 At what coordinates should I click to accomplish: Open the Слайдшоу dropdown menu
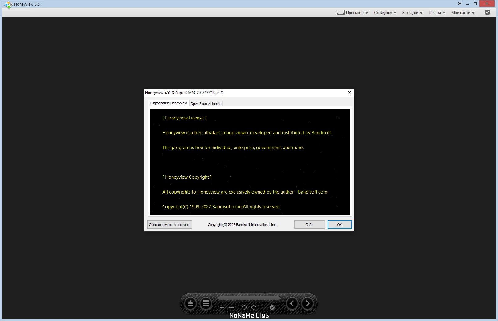pyautogui.click(x=385, y=13)
